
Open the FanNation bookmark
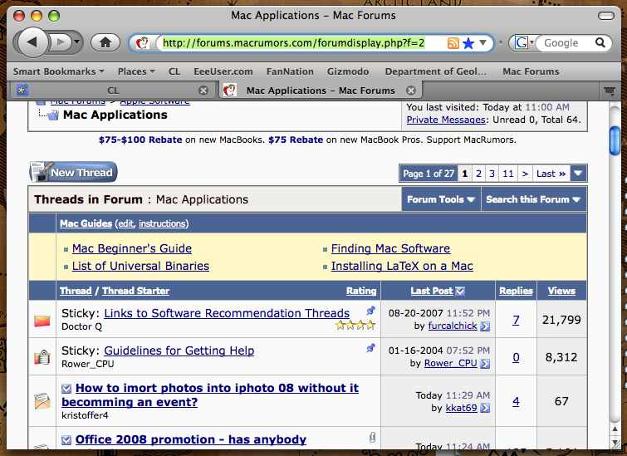click(290, 71)
